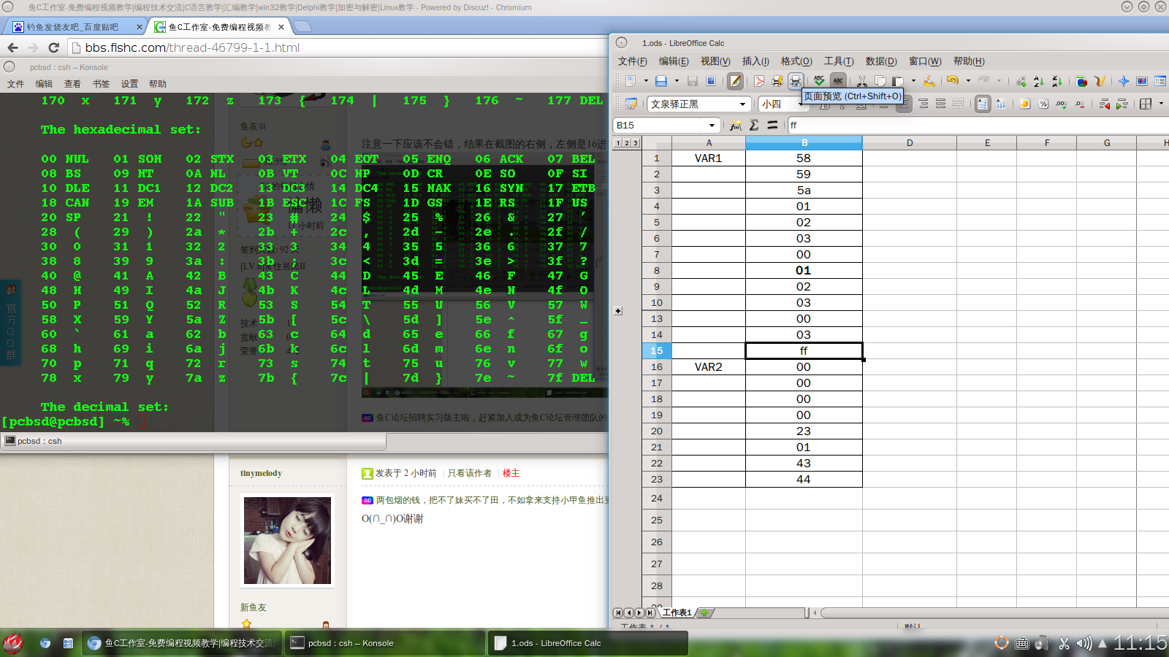Select cell A1 containing VAR1
The height and width of the screenshot is (657, 1169).
click(709, 158)
